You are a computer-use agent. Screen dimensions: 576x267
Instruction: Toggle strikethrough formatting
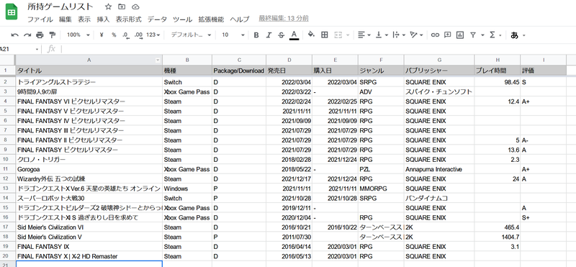point(281,35)
